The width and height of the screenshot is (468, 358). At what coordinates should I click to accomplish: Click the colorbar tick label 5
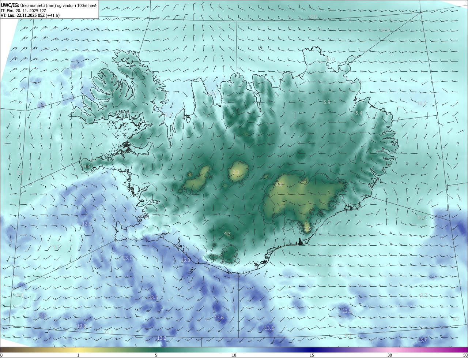[x=156, y=355]
